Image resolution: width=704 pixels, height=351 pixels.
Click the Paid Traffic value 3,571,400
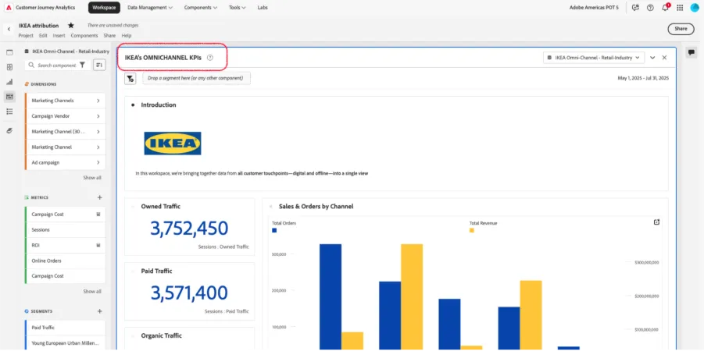pyautogui.click(x=189, y=293)
